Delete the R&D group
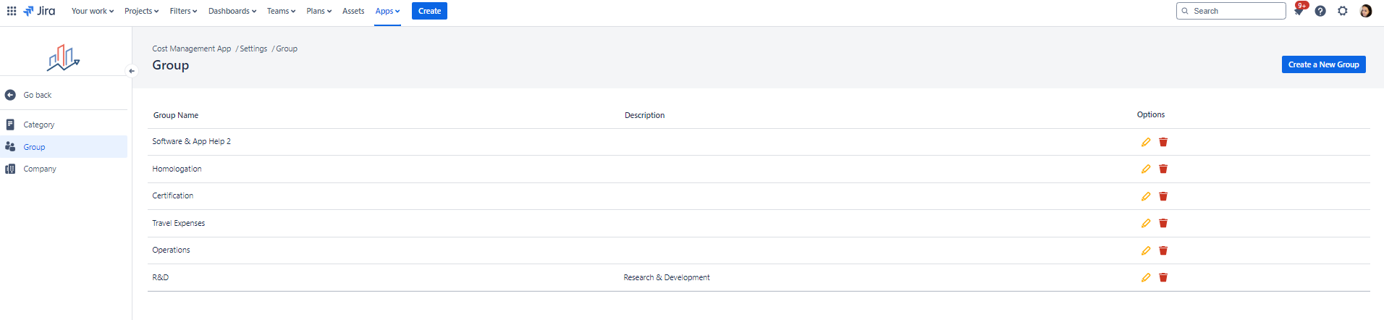 1163,277
